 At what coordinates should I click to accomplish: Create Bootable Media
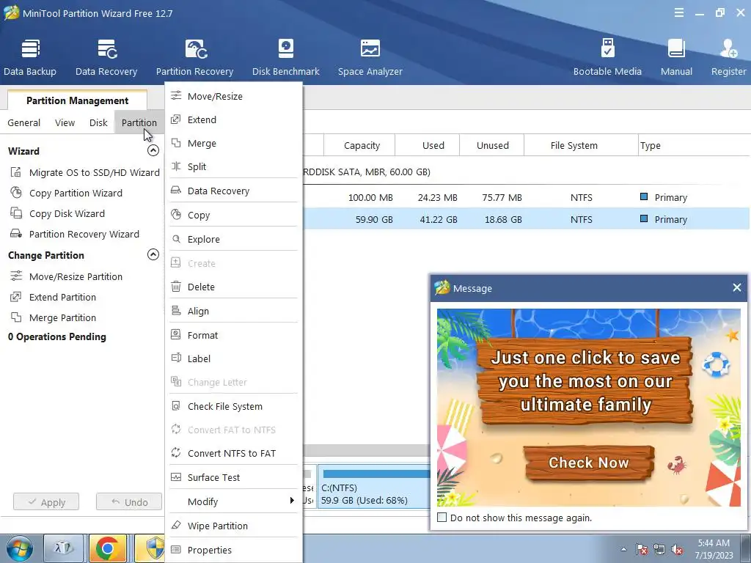607,58
